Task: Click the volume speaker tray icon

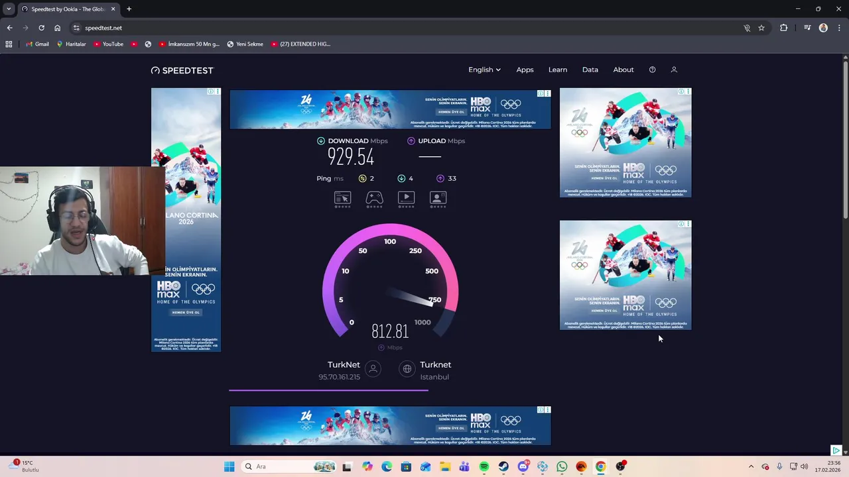Action: [x=805, y=466]
